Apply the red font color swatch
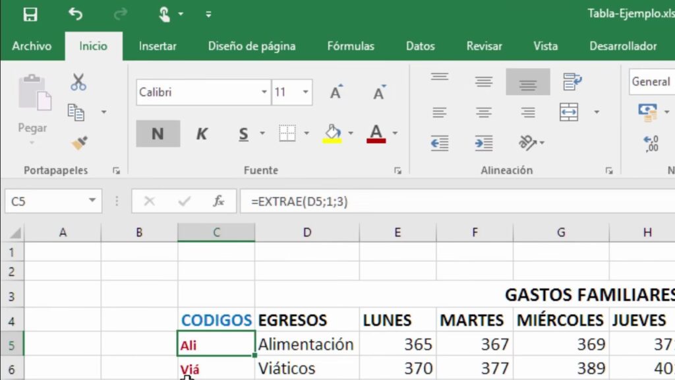The image size is (675, 380). point(376,134)
